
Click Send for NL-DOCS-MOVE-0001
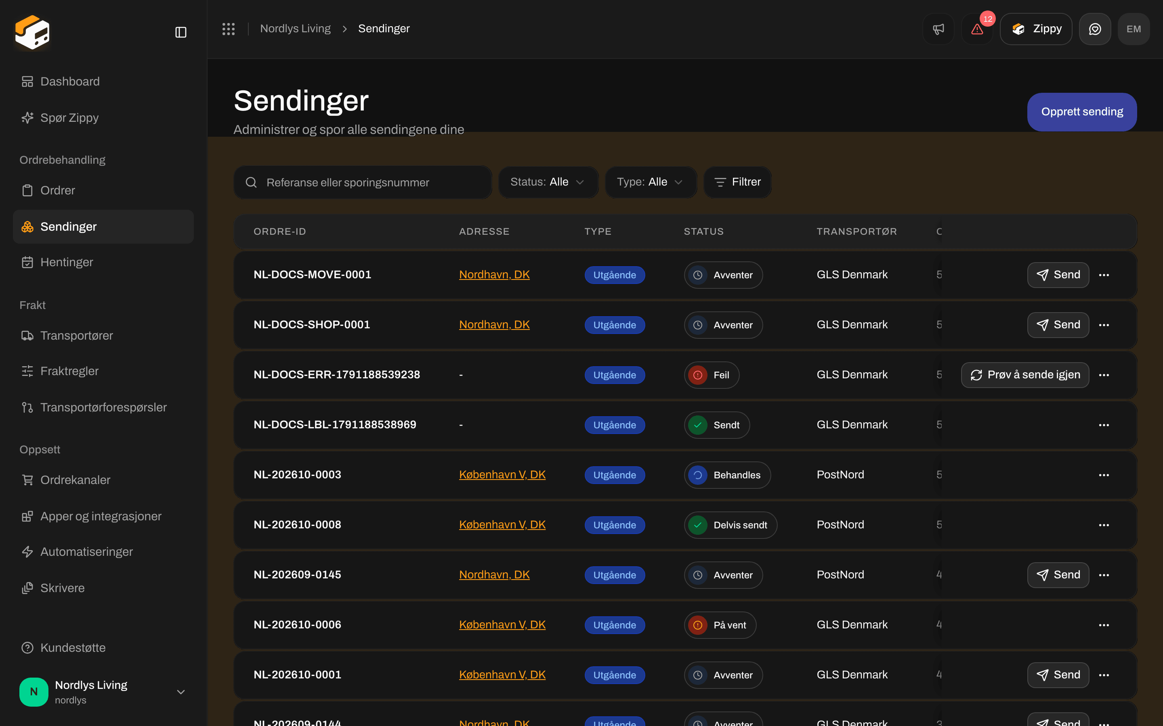(x=1058, y=275)
